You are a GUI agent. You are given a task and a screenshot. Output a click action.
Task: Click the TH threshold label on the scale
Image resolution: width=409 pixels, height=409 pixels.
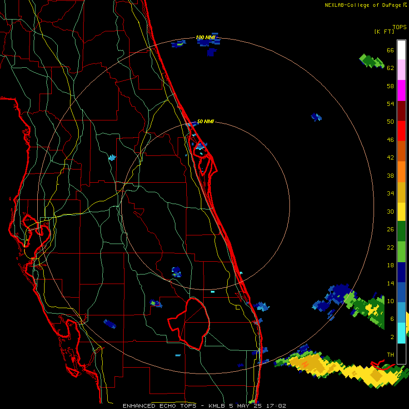coord(390,354)
